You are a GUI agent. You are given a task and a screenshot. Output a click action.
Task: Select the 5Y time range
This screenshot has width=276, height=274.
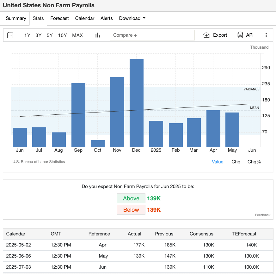(x=49, y=35)
